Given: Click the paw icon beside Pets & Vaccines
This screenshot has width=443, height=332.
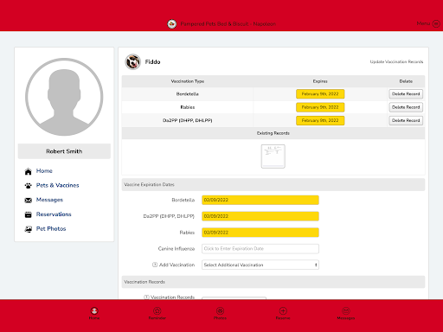Looking at the screenshot, I should (28, 186).
